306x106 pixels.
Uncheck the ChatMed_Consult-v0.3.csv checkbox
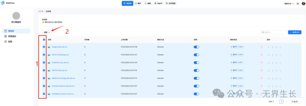(44, 94)
